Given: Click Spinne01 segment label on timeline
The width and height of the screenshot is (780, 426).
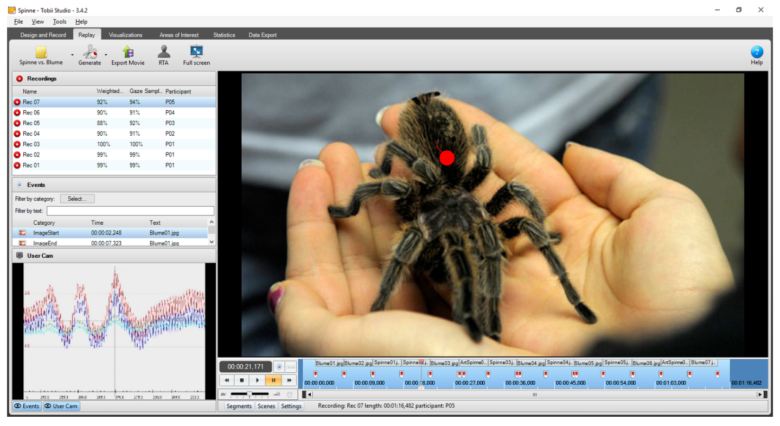Looking at the screenshot, I should click(x=387, y=362).
